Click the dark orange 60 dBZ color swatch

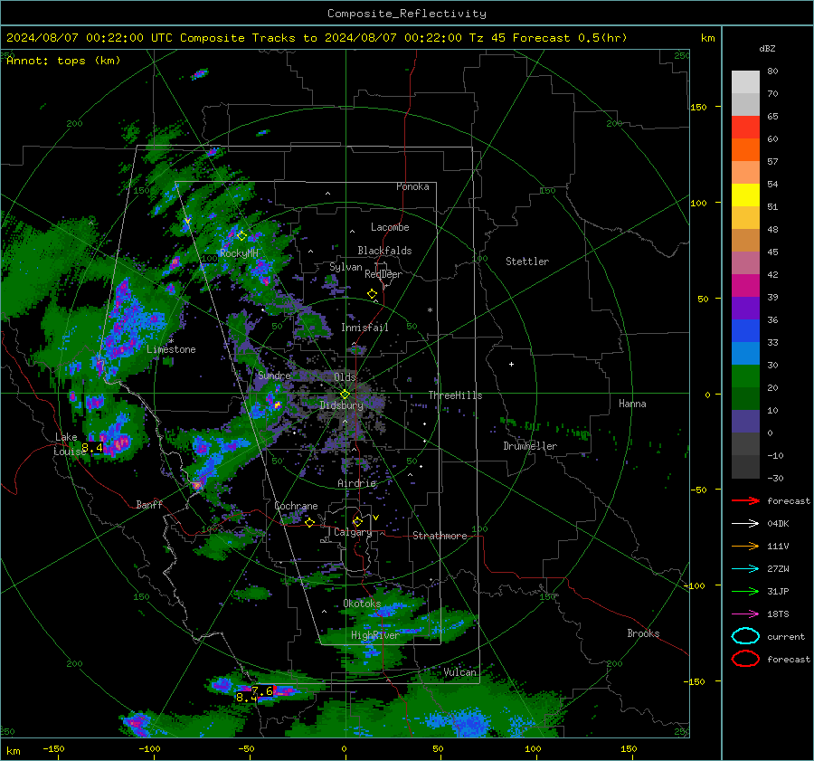coord(745,149)
